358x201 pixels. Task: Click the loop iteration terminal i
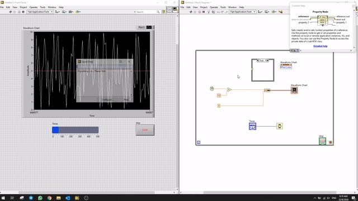[199, 142]
